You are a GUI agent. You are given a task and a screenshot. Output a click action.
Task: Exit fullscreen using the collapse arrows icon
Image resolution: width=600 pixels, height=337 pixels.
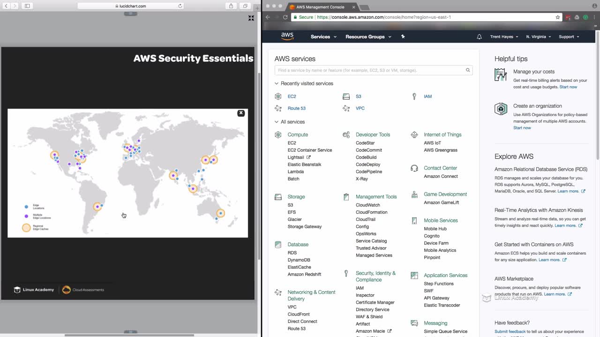(251, 18)
